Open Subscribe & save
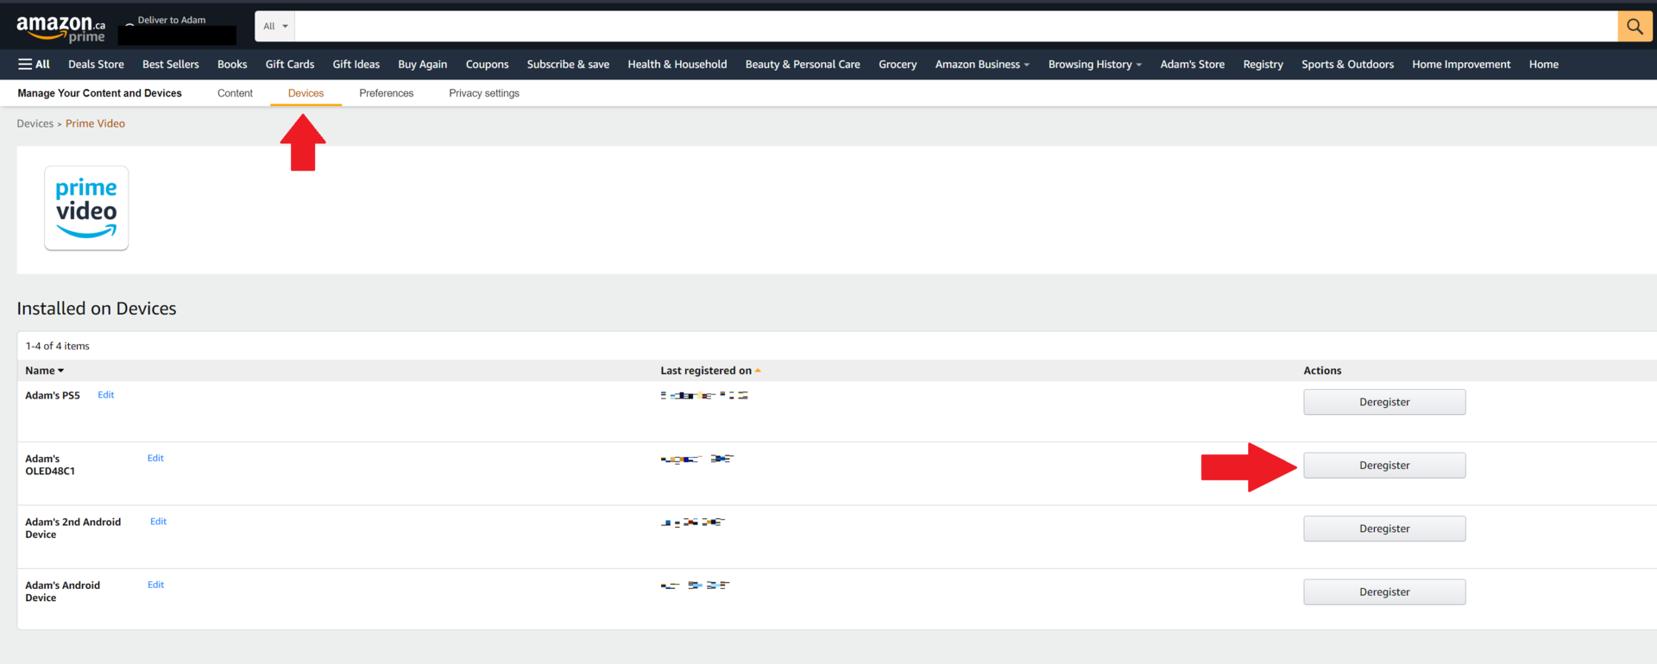This screenshot has height=664, width=1657. point(568,65)
